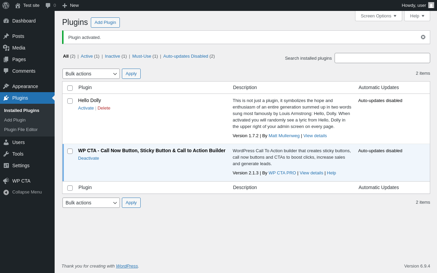Image resolution: width=437 pixels, height=273 pixels.
Task: Click the Posts pushpin icon
Action: click(x=6, y=36)
